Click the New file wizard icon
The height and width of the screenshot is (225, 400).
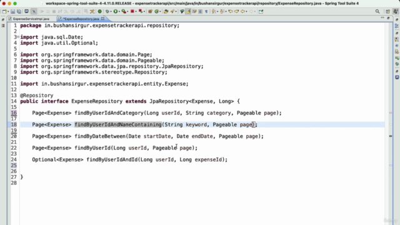point(4,11)
